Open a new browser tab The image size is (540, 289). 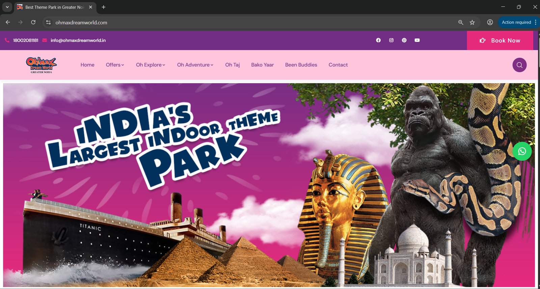pyautogui.click(x=104, y=7)
